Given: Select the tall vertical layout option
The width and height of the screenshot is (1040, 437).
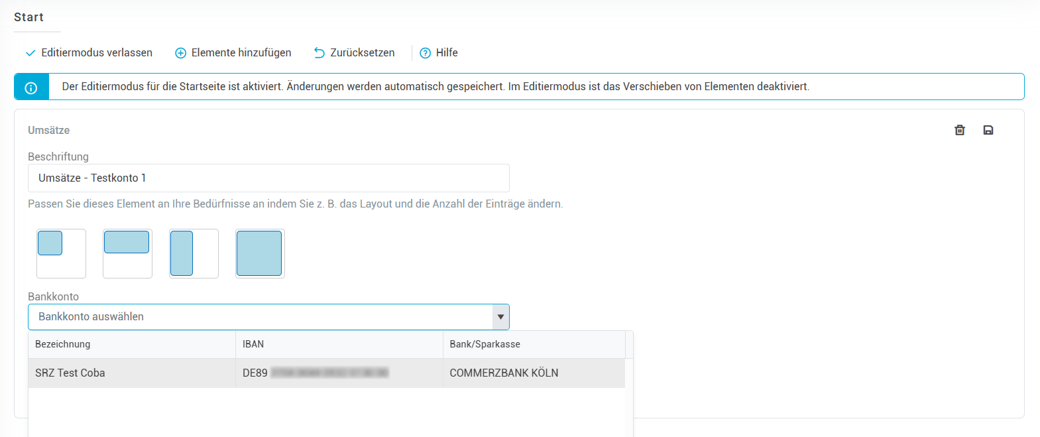Looking at the screenshot, I should [194, 253].
